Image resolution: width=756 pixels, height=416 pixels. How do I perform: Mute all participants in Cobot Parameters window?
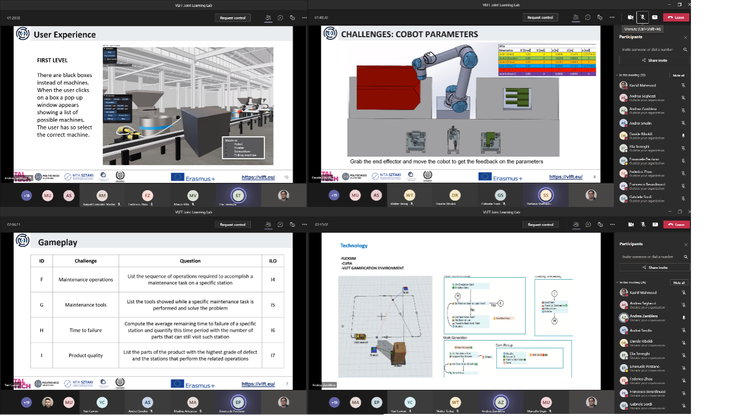pos(678,75)
